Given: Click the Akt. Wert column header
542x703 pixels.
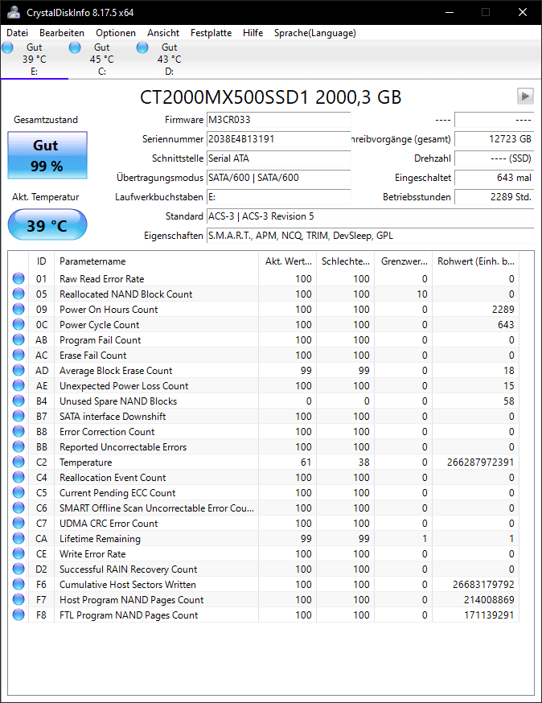Looking at the screenshot, I should tap(287, 261).
